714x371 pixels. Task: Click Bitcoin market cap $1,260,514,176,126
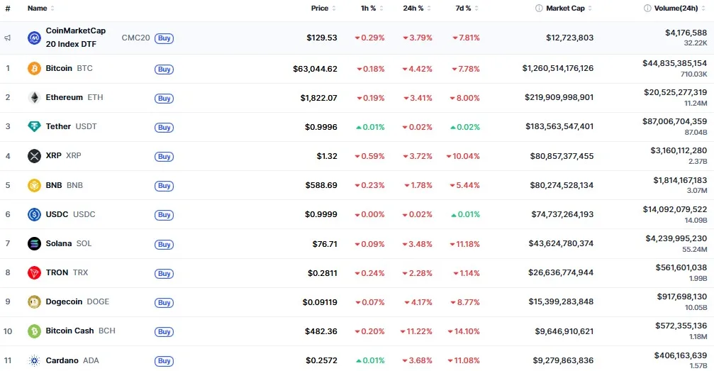pos(558,68)
